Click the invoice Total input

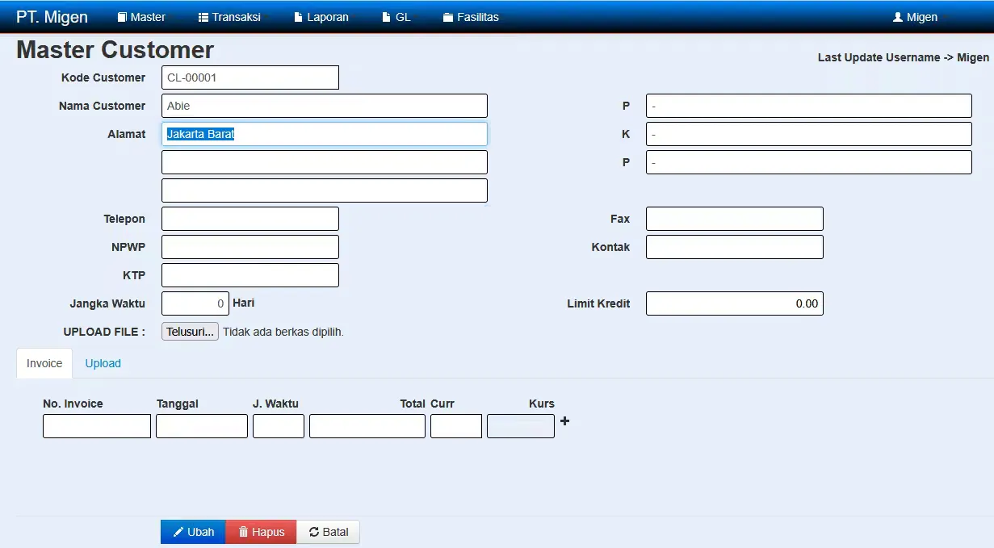point(367,426)
